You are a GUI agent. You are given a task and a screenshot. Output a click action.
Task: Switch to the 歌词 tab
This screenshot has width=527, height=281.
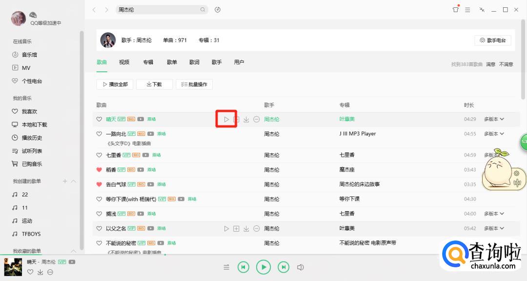click(194, 62)
